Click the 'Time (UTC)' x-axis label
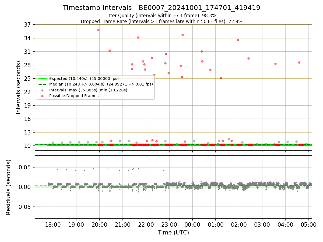This screenshot has height=242, width=323. pyautogui.click(x=173, y=233)
